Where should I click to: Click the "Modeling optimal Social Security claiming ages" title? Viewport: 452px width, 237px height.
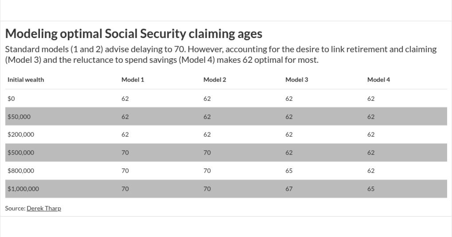click(133, 34)
